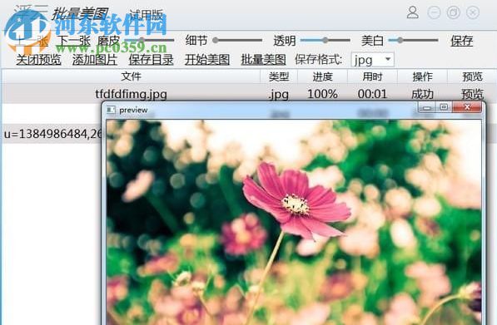
Task: Sort by the 进度 column header
Action: [x=323, y=76]
